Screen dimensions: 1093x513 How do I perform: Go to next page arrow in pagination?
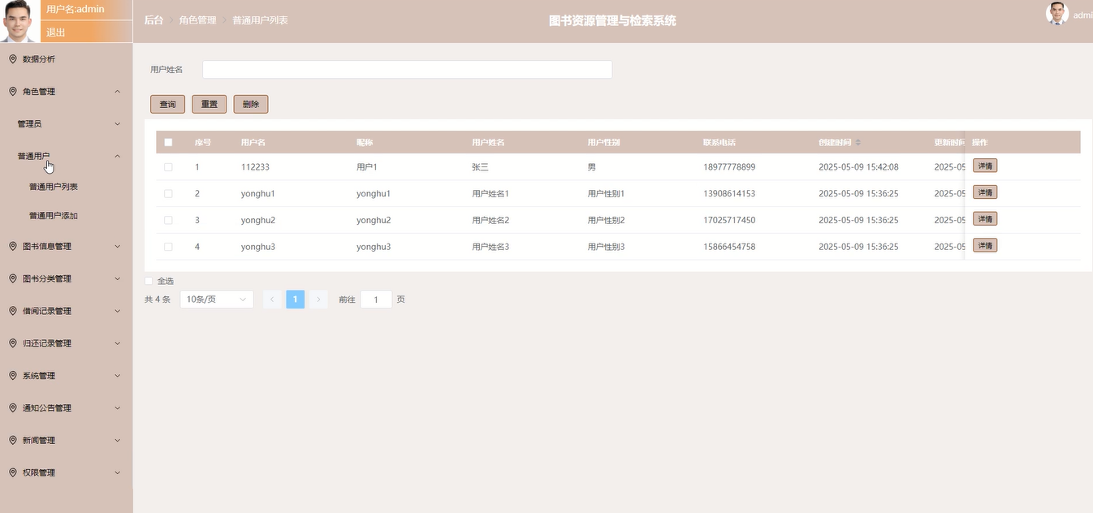click(x=318, y=300)
